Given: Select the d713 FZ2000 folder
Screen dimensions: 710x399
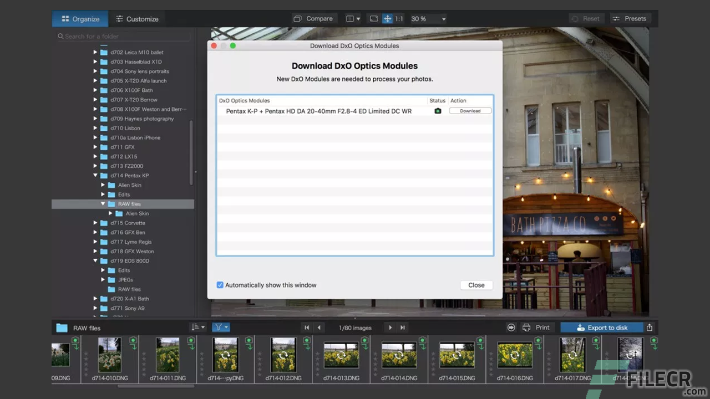Looking at the screenshot, I should (x=126, y=166).
